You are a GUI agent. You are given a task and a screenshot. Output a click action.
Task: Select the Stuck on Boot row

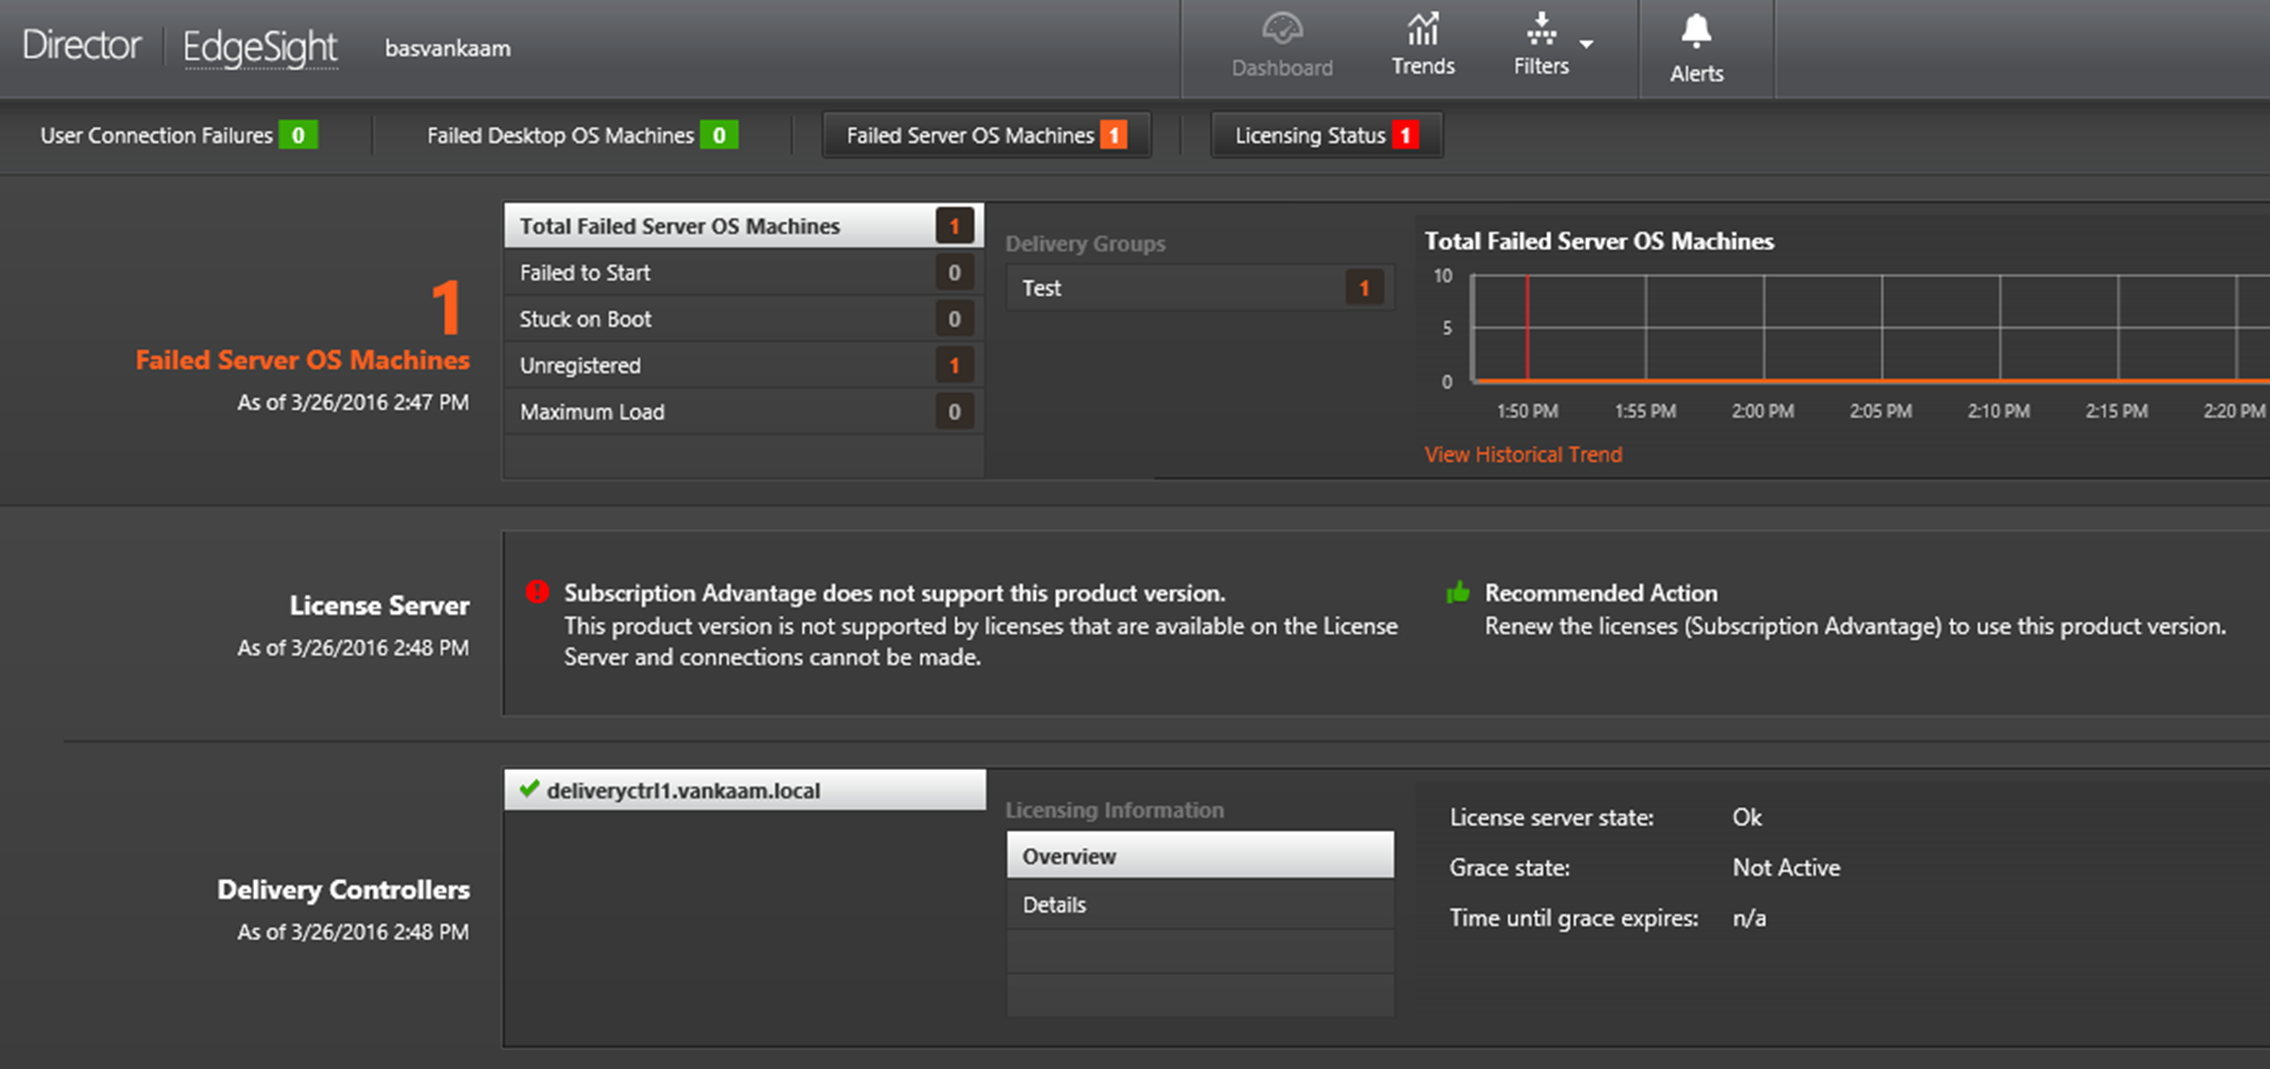(x=744, y=319)
